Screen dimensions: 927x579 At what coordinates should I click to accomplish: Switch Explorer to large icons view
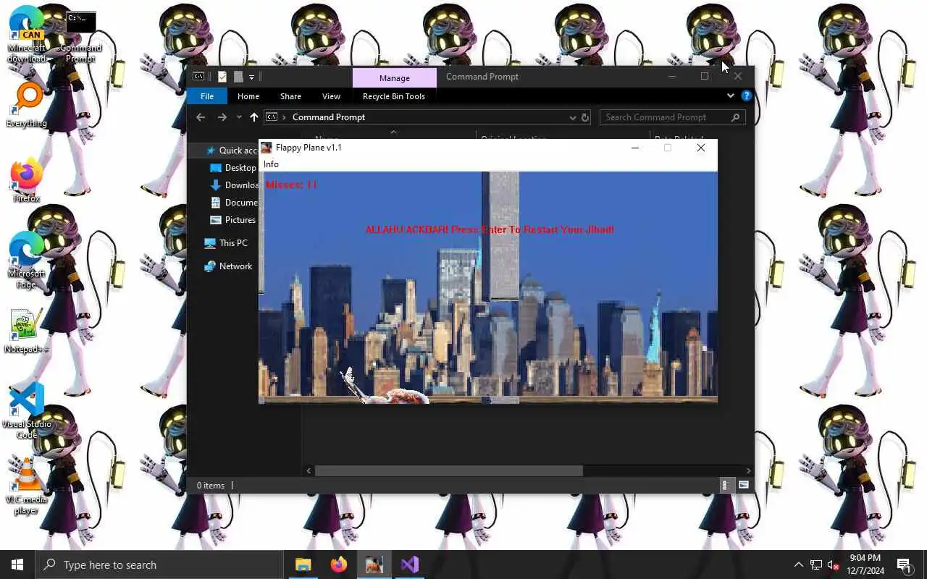point(743,486)
